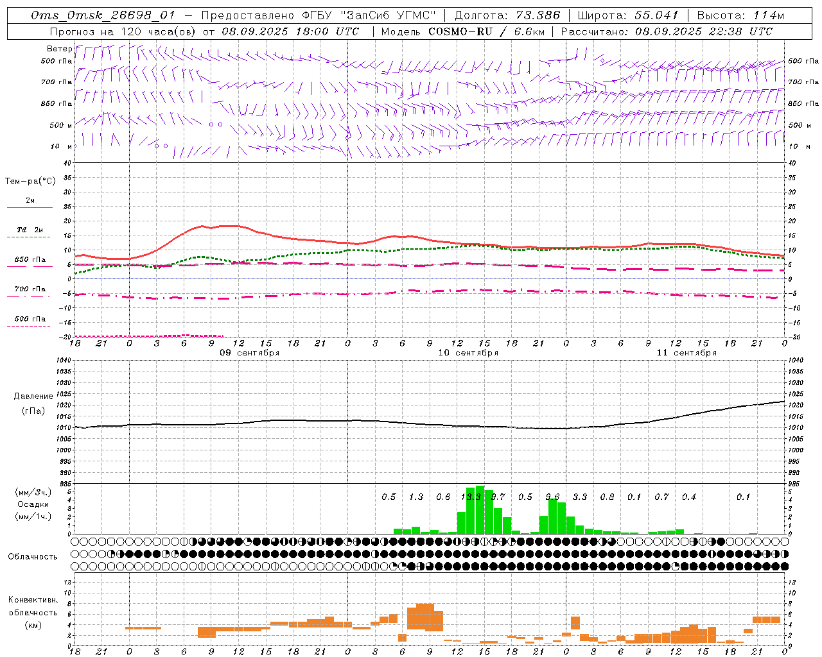Image resolution: width=822 pixels, height=657 pixels.
Task: Click the date label 09 сентября
Action: pyautogui.click(x=250, y=353)
